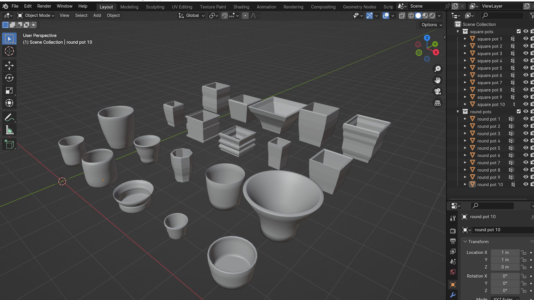Open the Tool properties tab
This screenshot has width=534, height=300.
pos(453,218)
